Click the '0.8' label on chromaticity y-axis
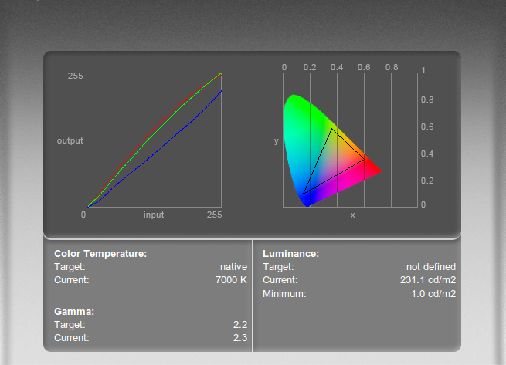506x365 pixels. click(x=427, y=100)
